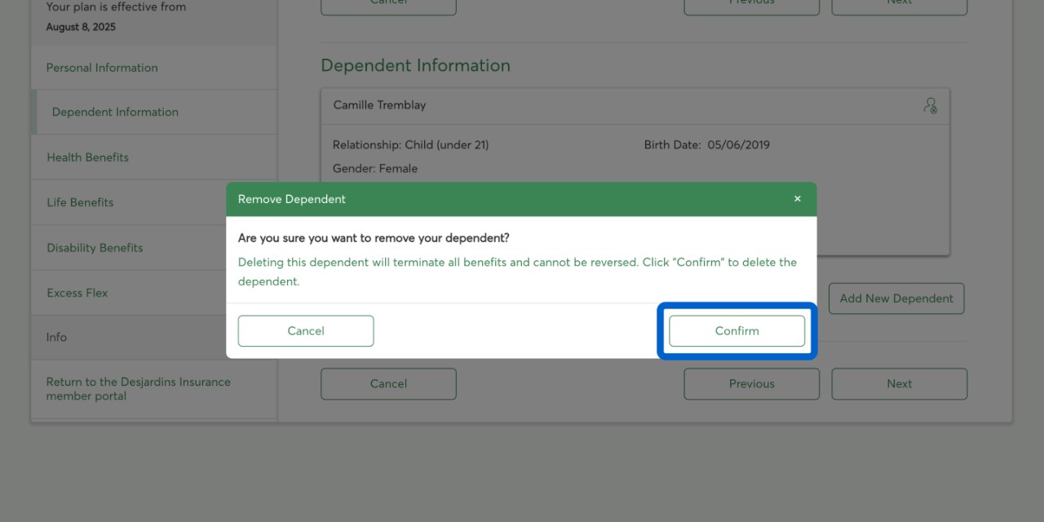Click the bottom Next button
The width and height of the screenshot is (1044, 522).
tap(899, 384)
